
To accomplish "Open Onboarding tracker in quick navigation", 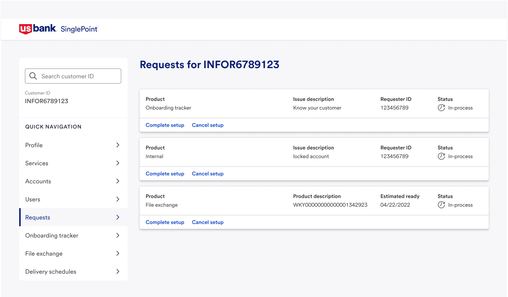I will coord(73,235).
